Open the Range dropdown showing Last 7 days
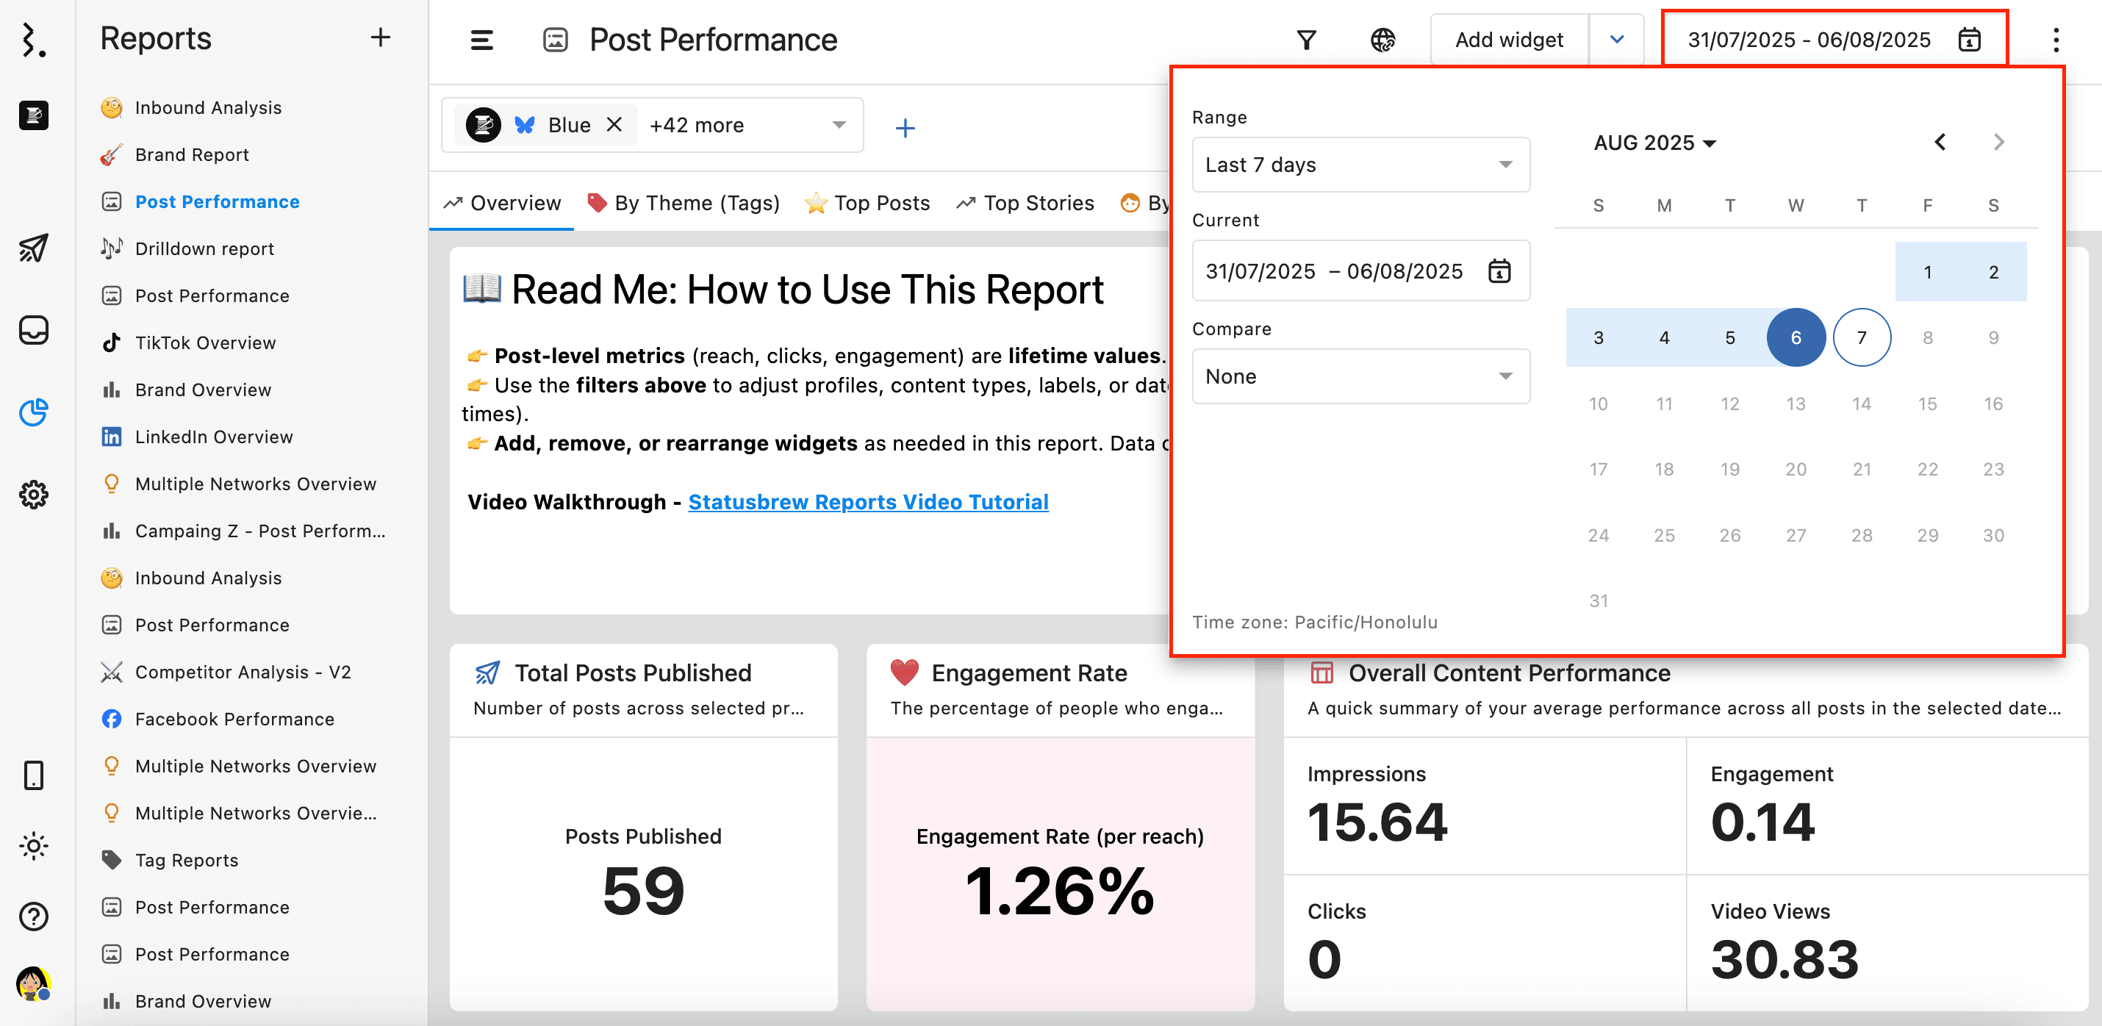This screenshot has height=1026, width=2102. [1360, 164]
